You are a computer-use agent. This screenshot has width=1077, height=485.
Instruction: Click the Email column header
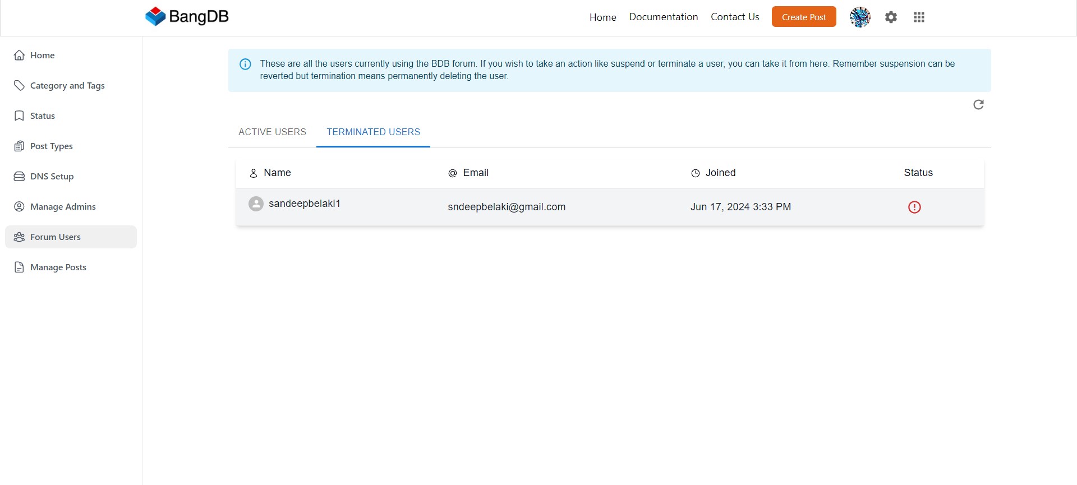[476, 173]
